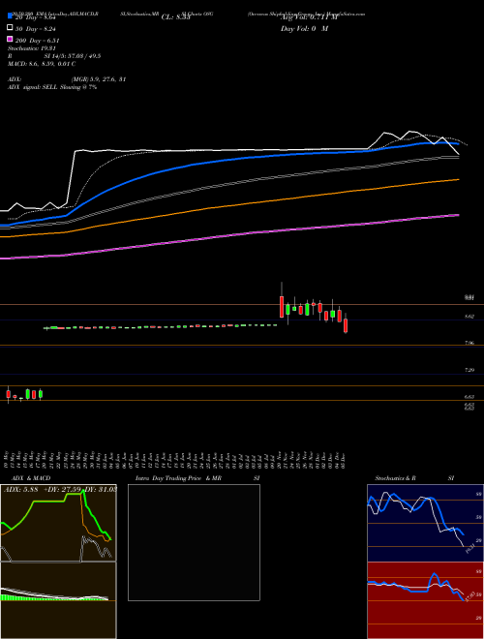Image resolution: width=484 pixels, height=639 pixels.
Task: Select the '50 Day = 8.24' legend text
Action: tap(36, 29)
